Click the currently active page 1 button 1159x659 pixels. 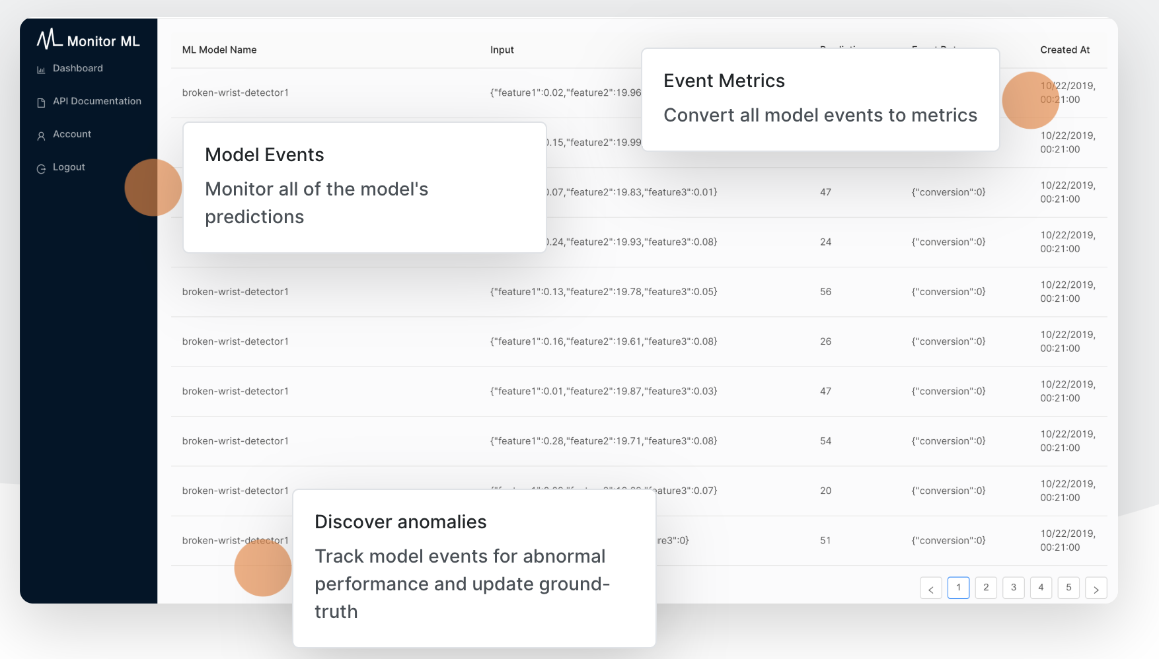click(x=958, y=588)
